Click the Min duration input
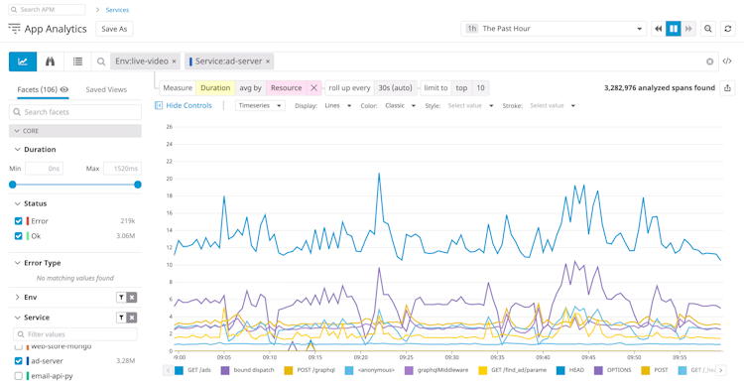The height and width of the screenshot is (386, 744). [44, 169]
